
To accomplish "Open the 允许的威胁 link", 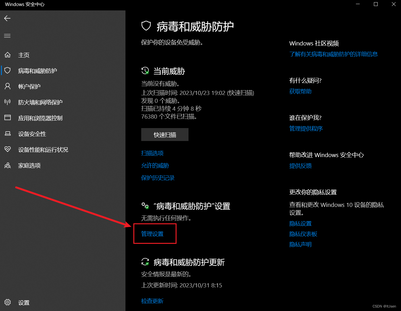I will click(155, 165).
